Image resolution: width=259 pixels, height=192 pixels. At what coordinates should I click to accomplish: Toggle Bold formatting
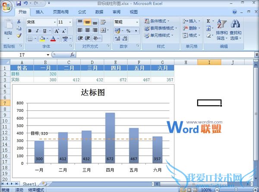[x=30, y=31]
